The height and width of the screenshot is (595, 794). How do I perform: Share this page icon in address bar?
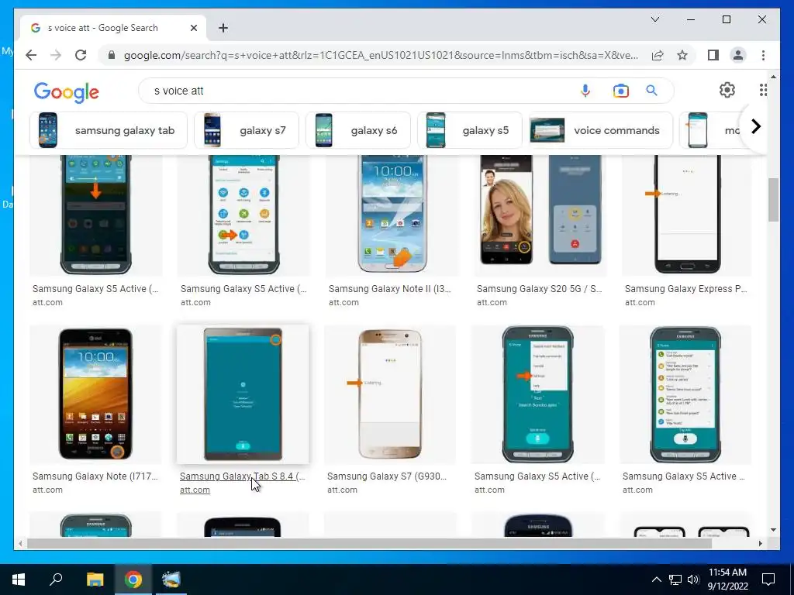click(658, 55)
